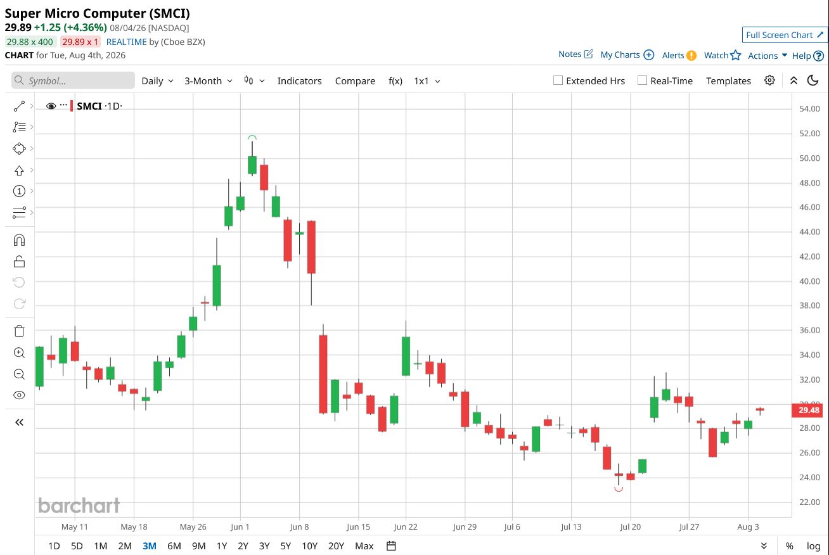Open the three-dot menu beside SMCI legend
This screenshot has height=555, width=829.
(x=63, y=105)
